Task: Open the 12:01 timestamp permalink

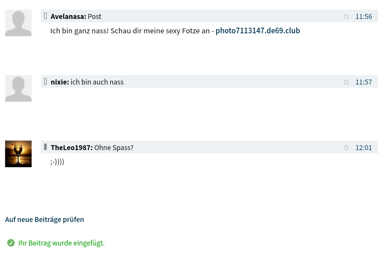Action: pos(364,148)
